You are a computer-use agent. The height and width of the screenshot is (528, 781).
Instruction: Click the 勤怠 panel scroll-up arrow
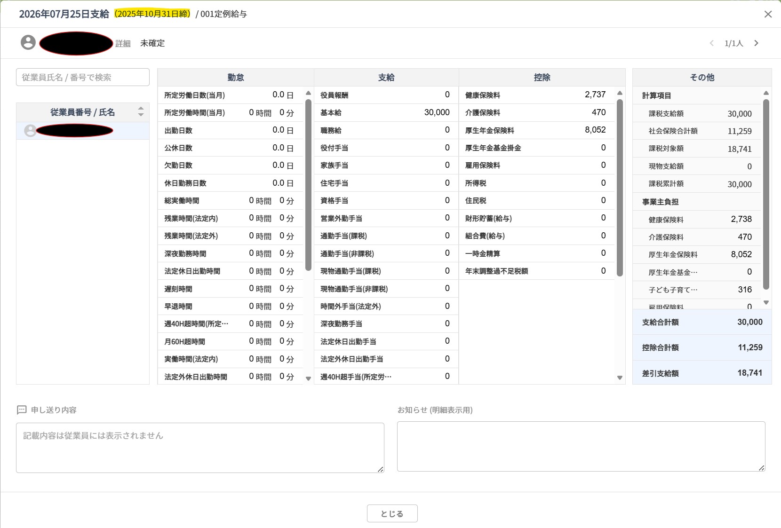point(309,93)
